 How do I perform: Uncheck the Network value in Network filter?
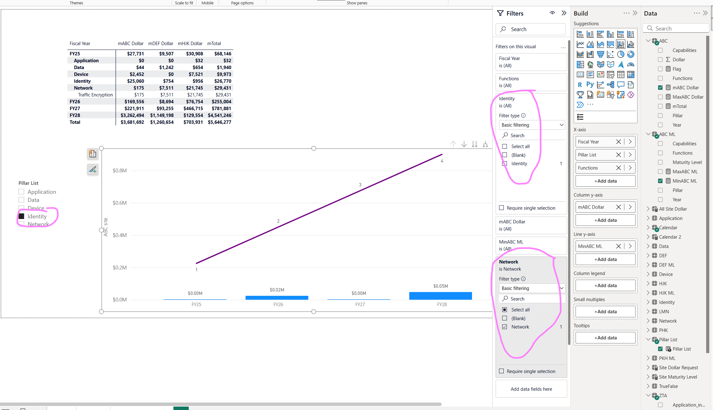tap(505, 327)
